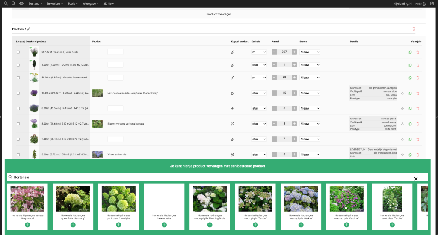
Task: Tick the checkbox for Blauwe verbena row
Action: point(18,124)
